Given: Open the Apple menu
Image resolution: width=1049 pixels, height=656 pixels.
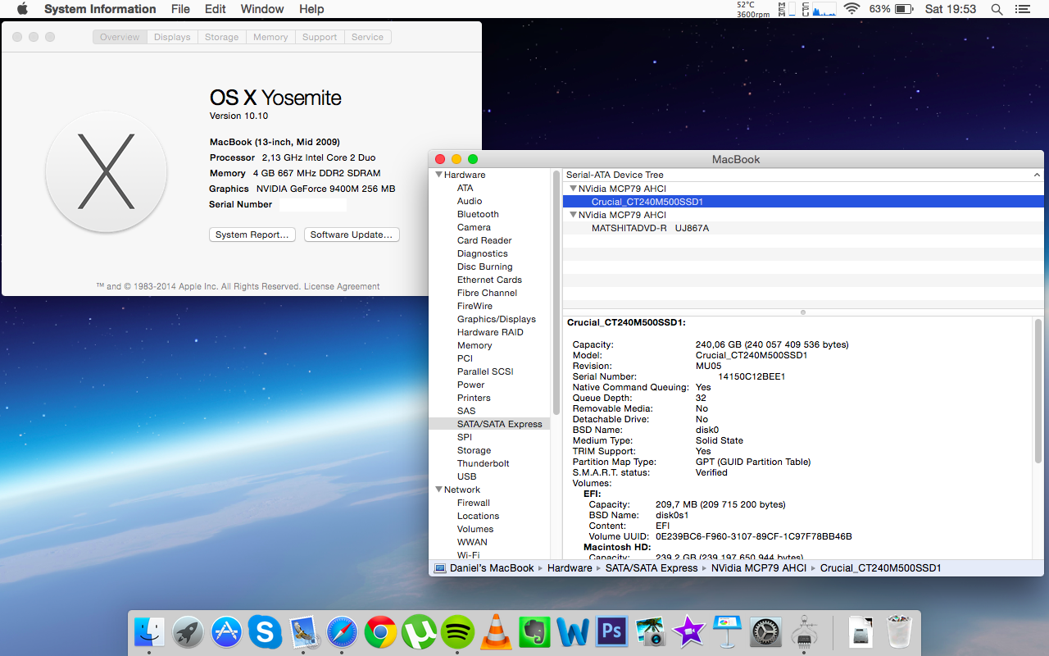Looking at the screenshot, I should click(22, 9).
